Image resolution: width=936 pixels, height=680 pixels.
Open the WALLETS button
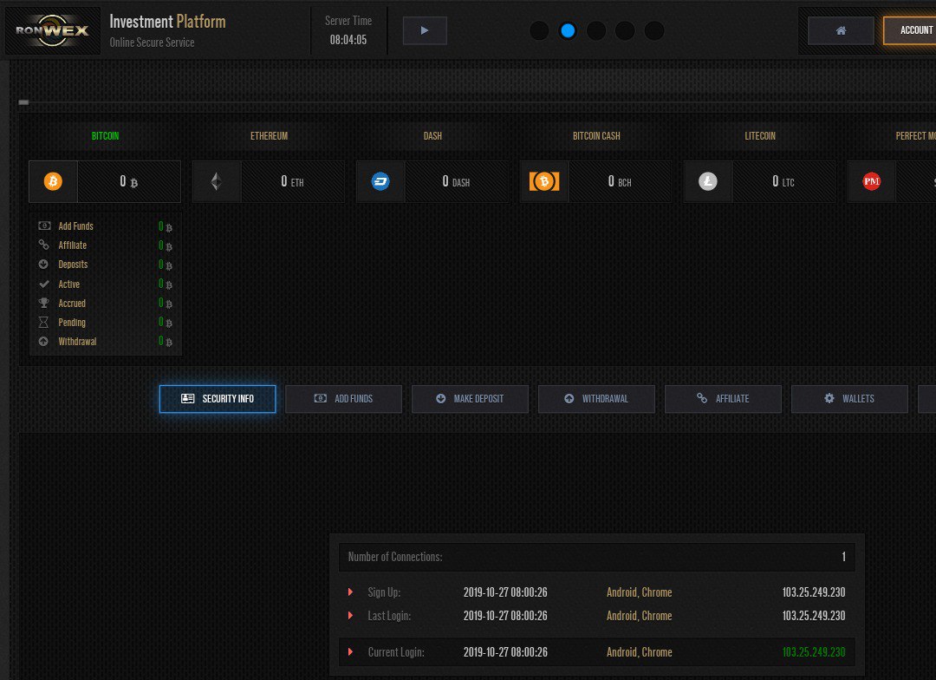point(849,399)
